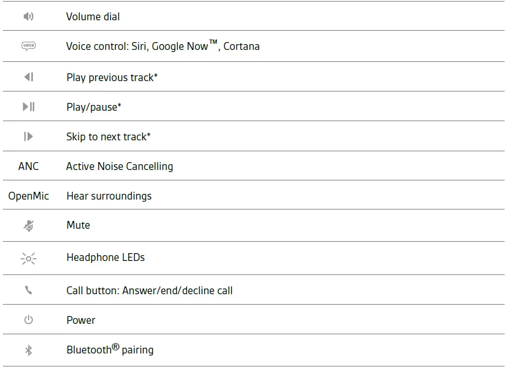508x368 pixels.
Task: Click the muted microphone icon
Action: (x=29, y=226)
